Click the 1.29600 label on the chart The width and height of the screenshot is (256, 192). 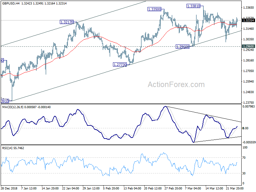[x=182, y=47]
